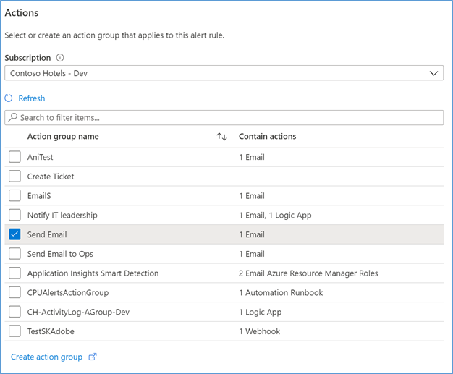
Task: Check the TestSKAdobe checkbox
Action: tap(14, 331)
